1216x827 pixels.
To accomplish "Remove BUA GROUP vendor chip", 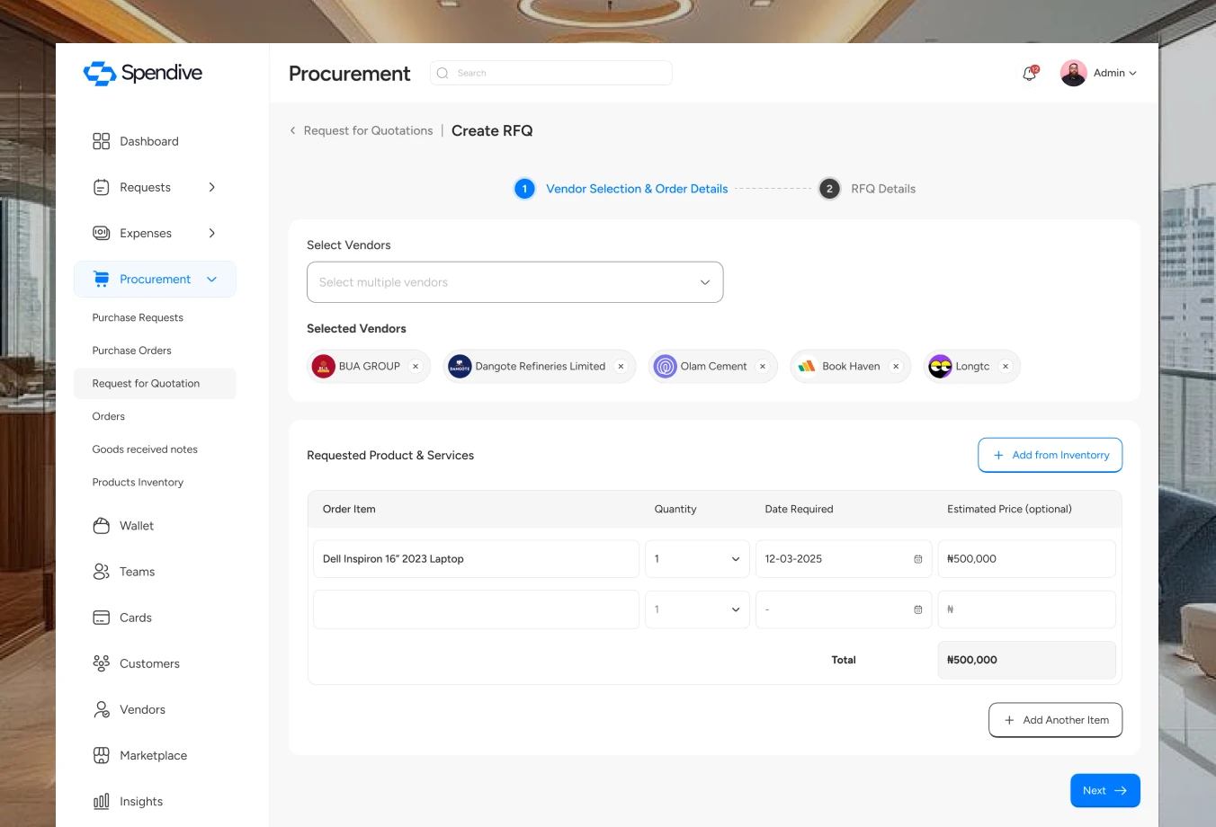I will click(416, 367).
